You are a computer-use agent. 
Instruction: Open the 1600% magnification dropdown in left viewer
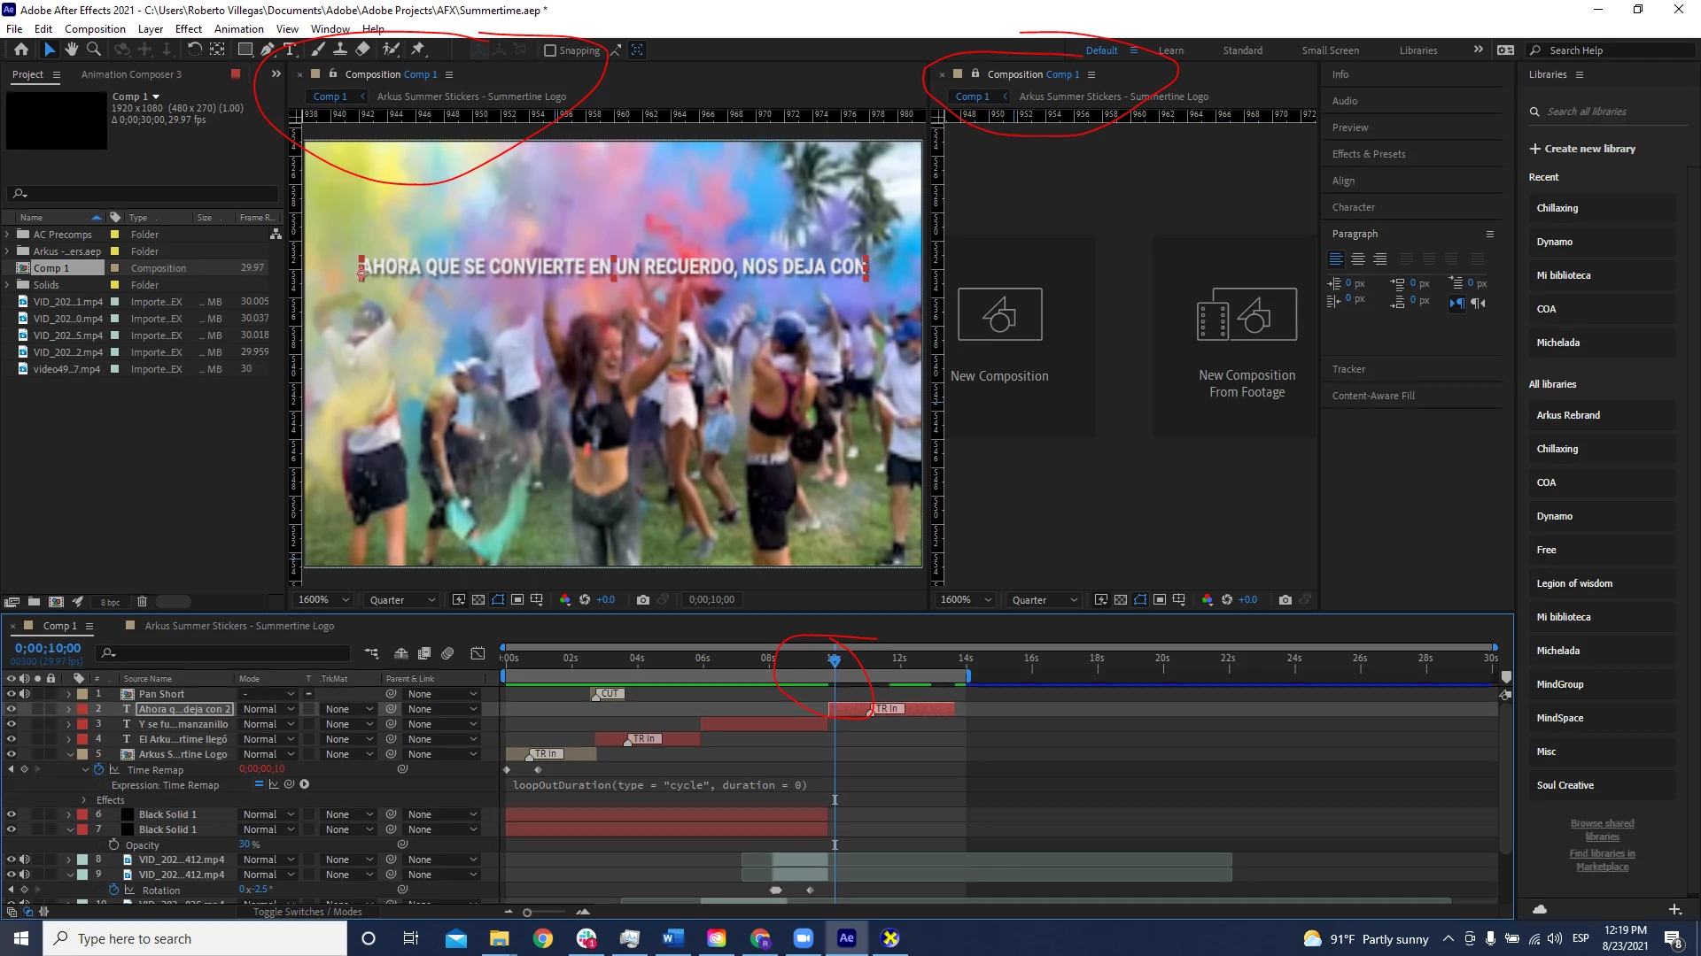323,599
